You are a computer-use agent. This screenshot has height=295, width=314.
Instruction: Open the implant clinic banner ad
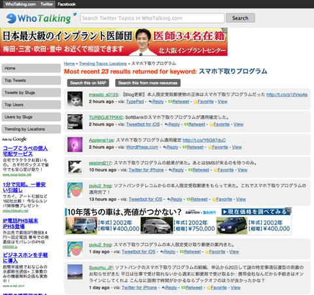(114, 42)
